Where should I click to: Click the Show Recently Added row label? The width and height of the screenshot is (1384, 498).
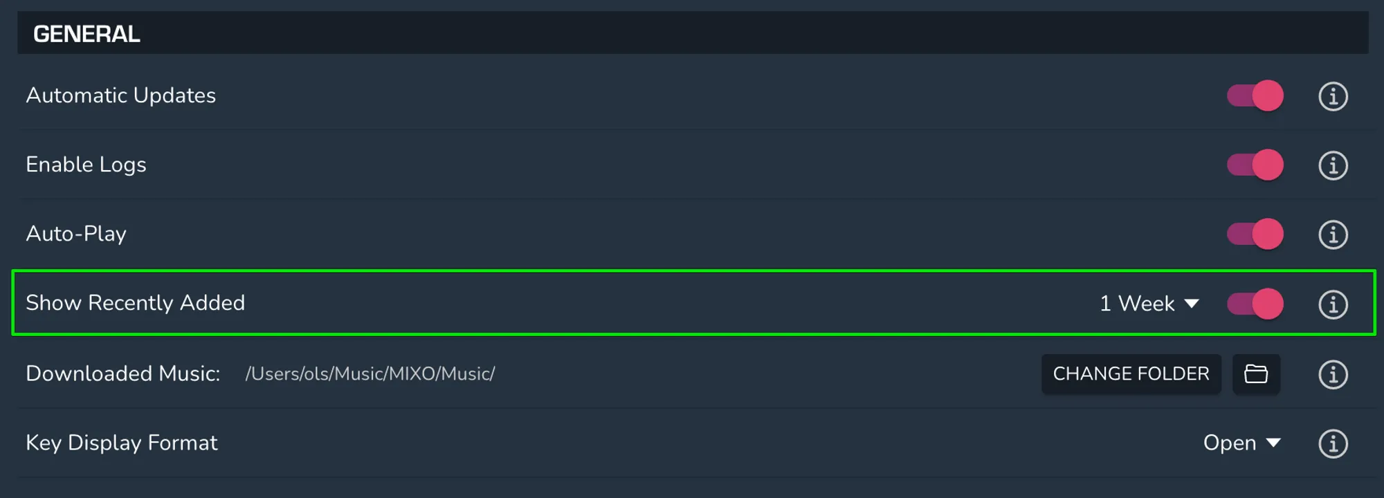[135, 303]
